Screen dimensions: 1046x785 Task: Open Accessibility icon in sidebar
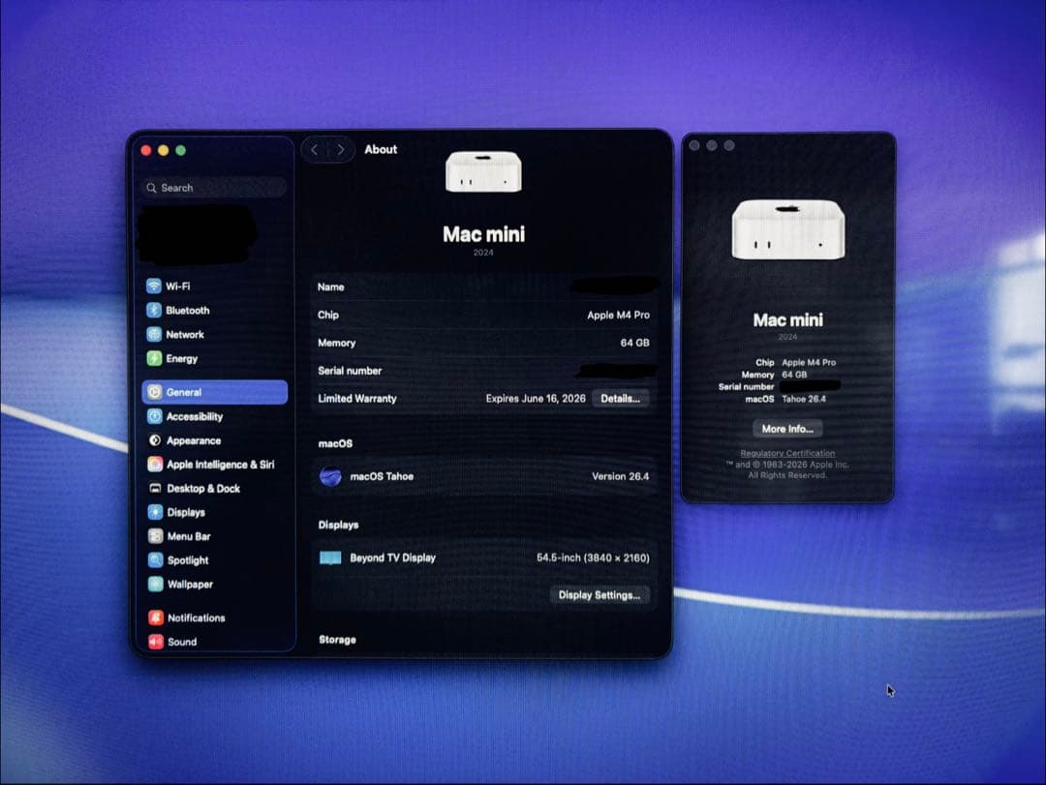pos(155,416)
